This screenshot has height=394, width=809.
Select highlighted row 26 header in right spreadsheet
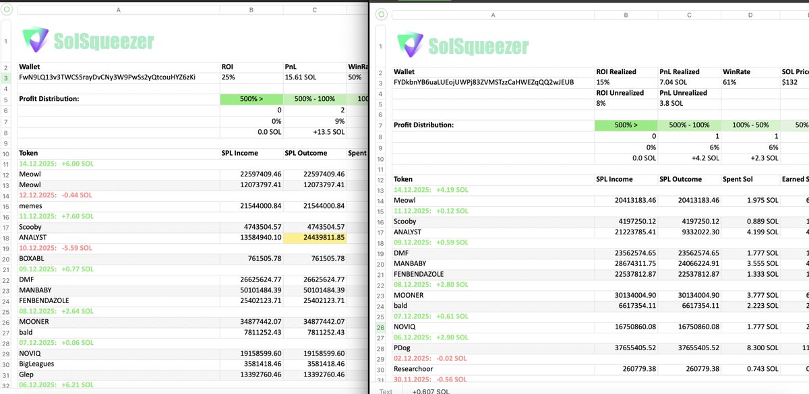[380, 327]
